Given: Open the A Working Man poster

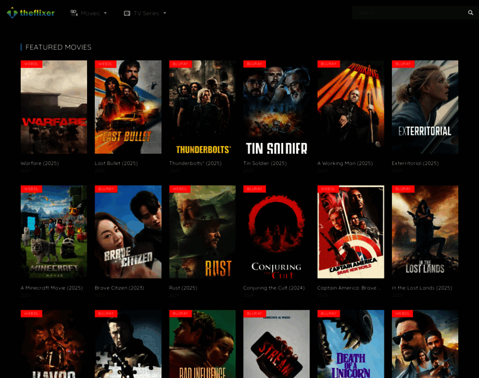Looking at the screenshot, I should point(350,107).
